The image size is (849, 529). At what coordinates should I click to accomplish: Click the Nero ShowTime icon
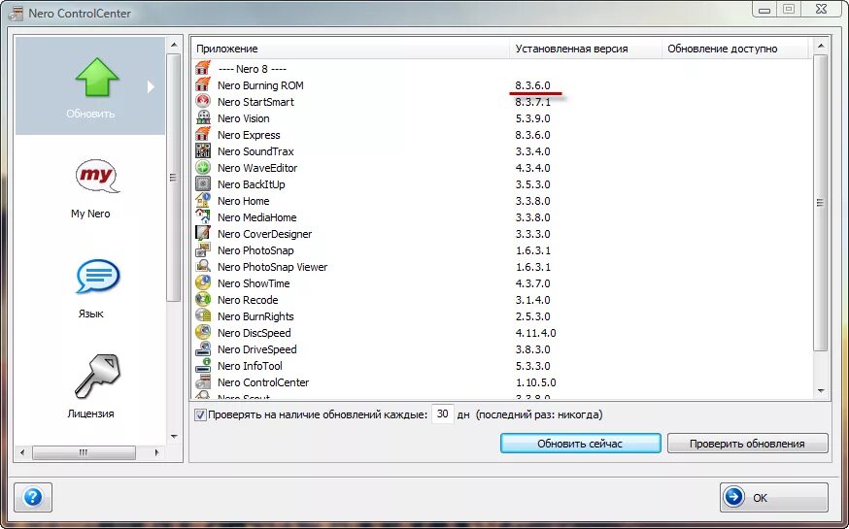pos(203,282)
